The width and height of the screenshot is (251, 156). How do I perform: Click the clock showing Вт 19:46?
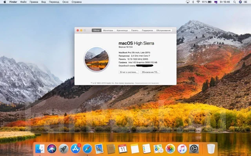[x=225, y=2]
